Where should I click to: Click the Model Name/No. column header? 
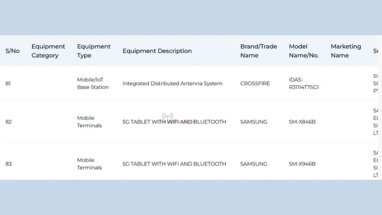point(304,51)
